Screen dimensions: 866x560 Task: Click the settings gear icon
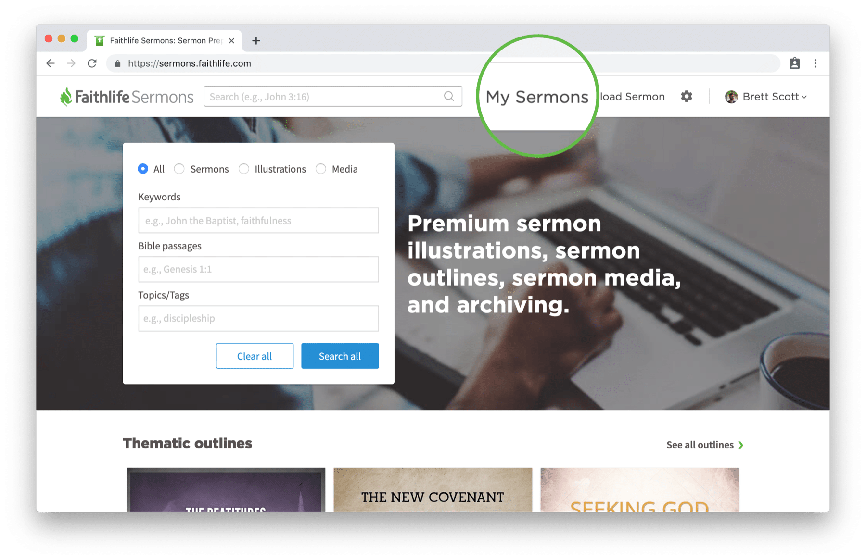pyautogui.click(x=687, y=97)
